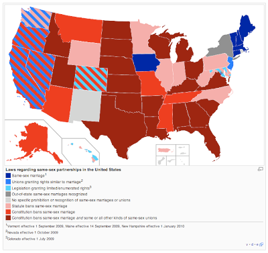
Task: Click the dark gray out-of-state recognized swatch
Action: tap(8, 194)
